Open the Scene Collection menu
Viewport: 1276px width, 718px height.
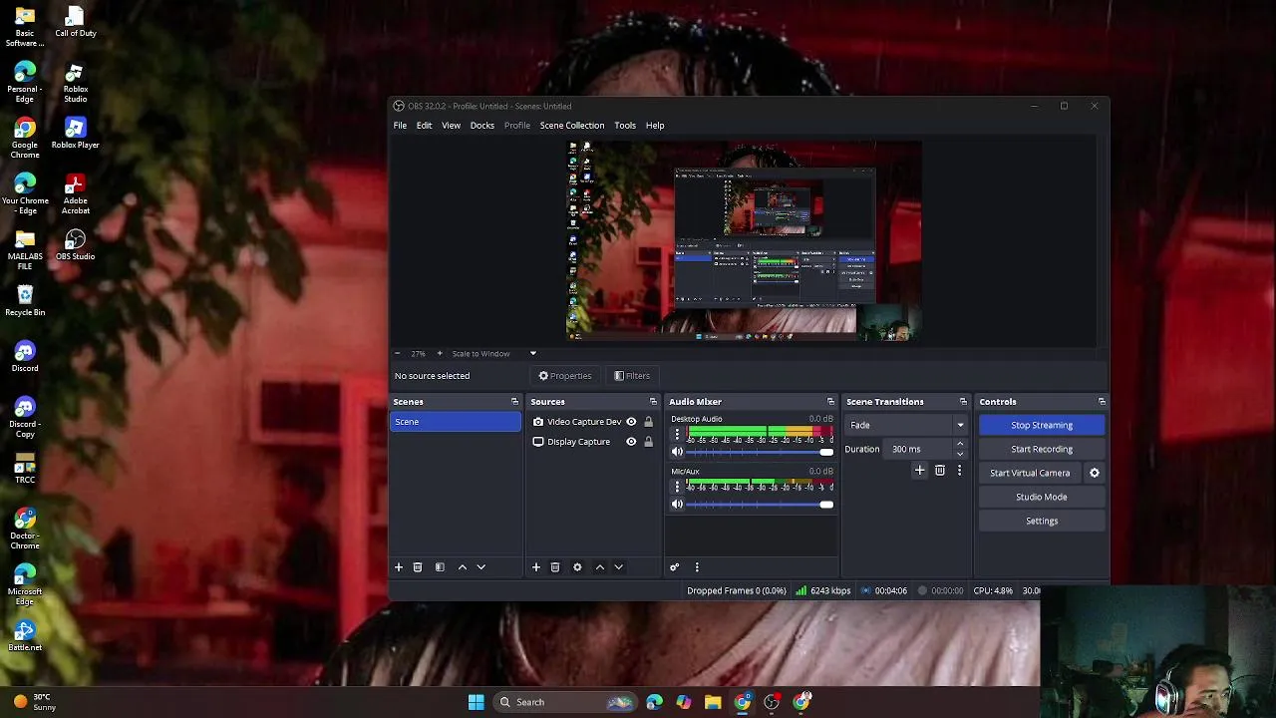click(572, 126)
